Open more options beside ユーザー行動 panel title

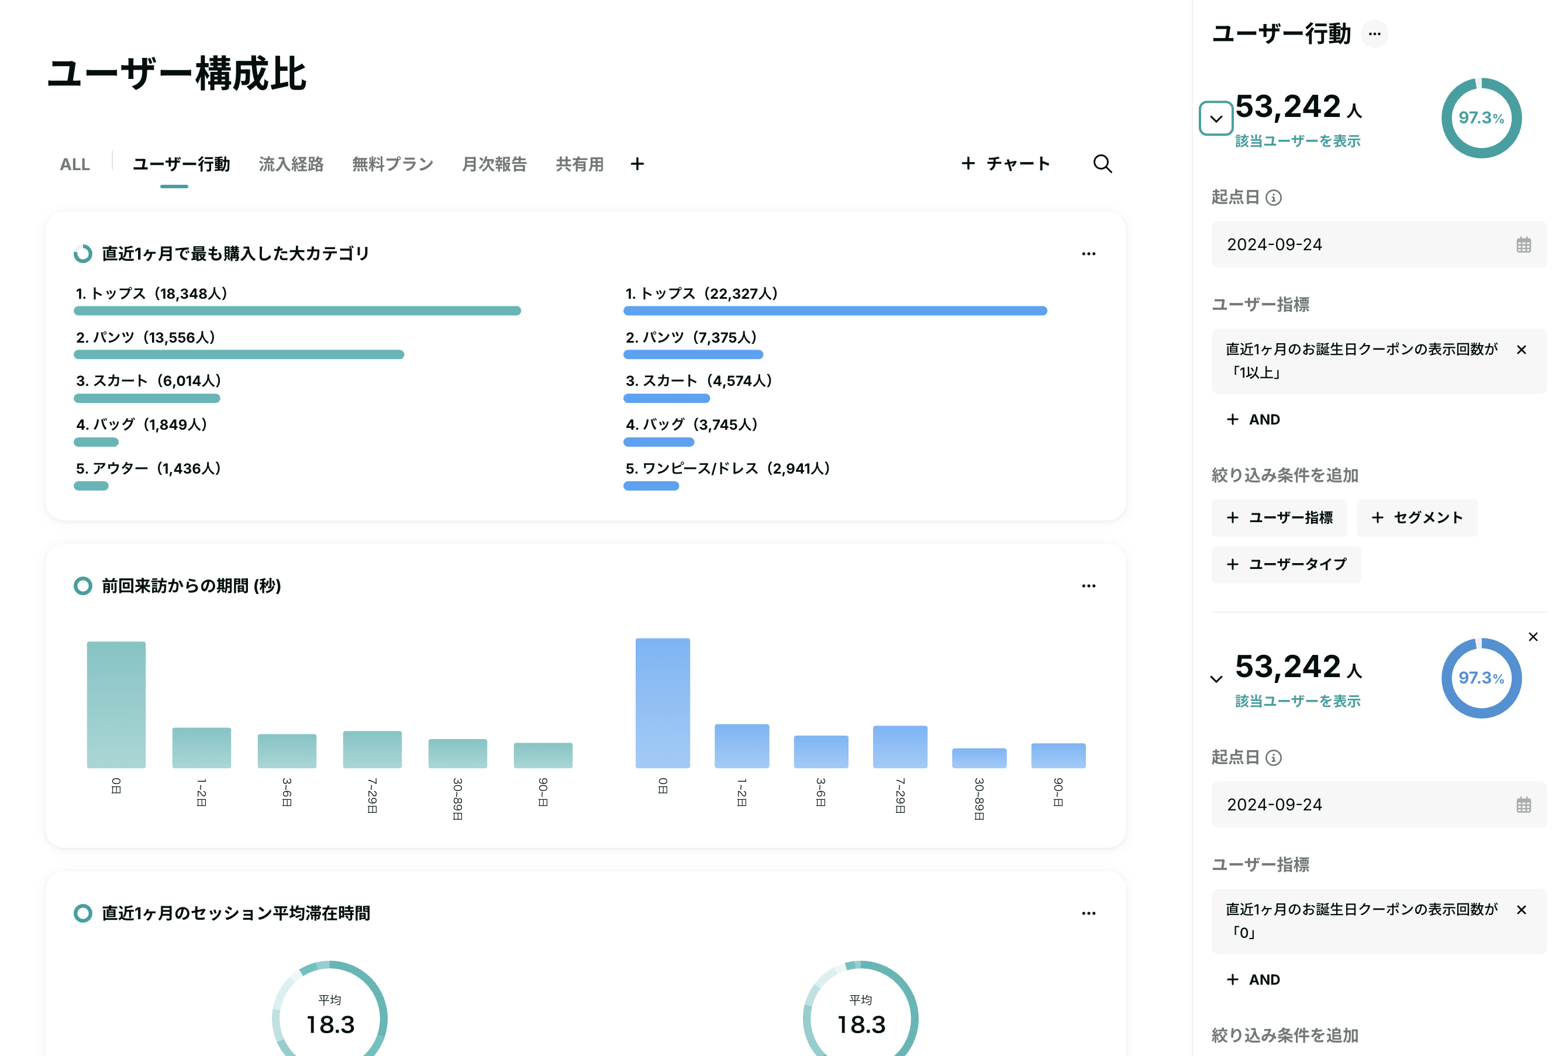pyautogui.click(x=1374, y=33)
